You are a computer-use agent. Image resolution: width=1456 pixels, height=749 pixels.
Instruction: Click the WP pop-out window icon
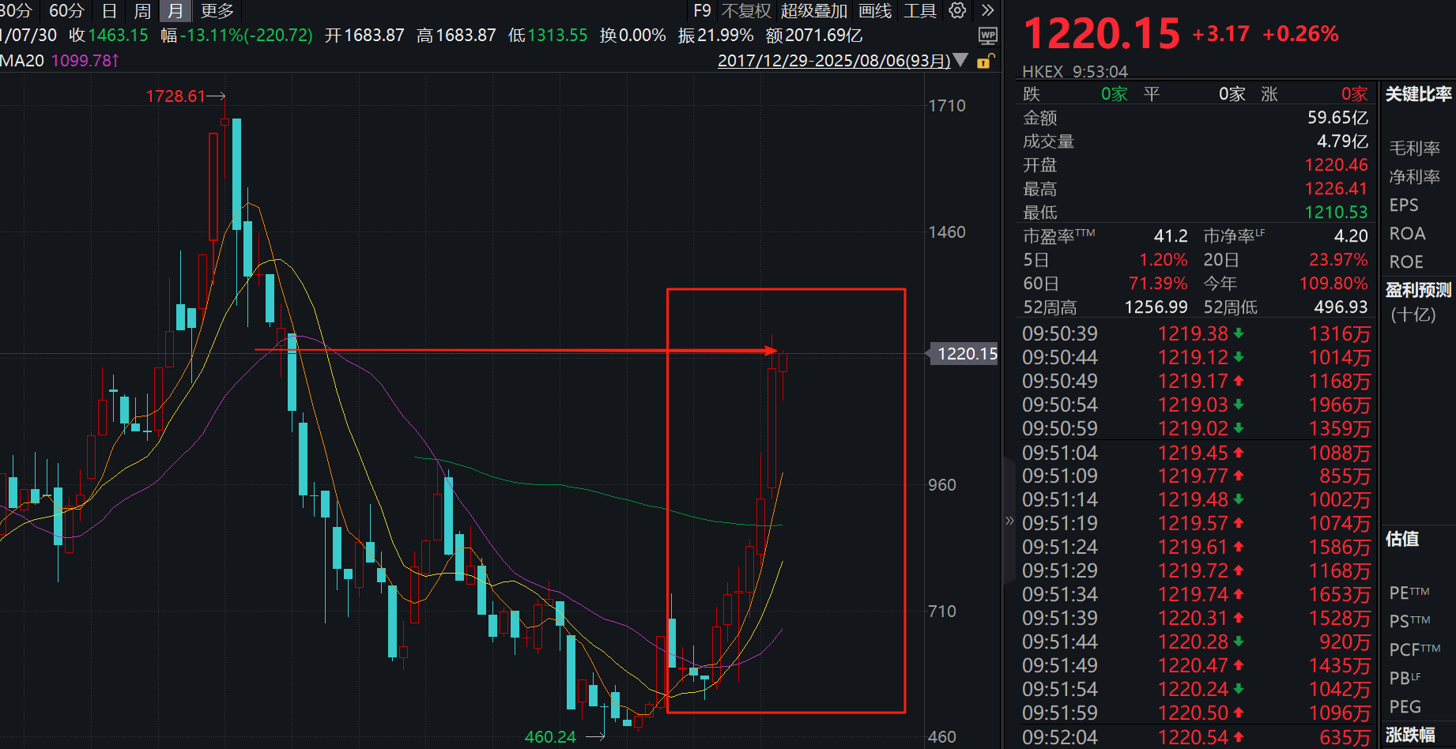click(987, 36)
